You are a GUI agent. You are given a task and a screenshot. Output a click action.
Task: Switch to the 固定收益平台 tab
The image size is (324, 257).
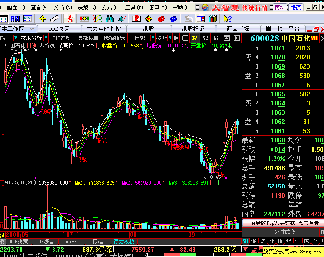click(282, 29)
